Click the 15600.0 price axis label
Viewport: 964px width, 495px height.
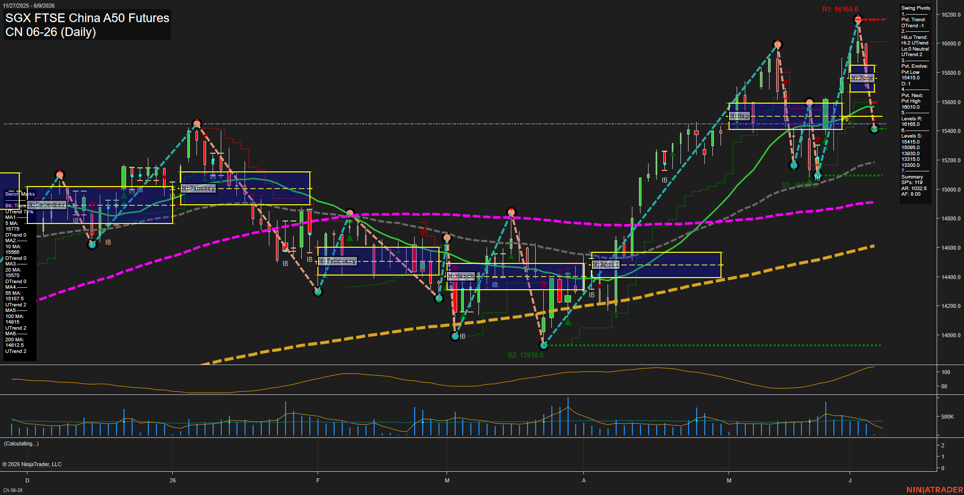(x=951, y=102)
